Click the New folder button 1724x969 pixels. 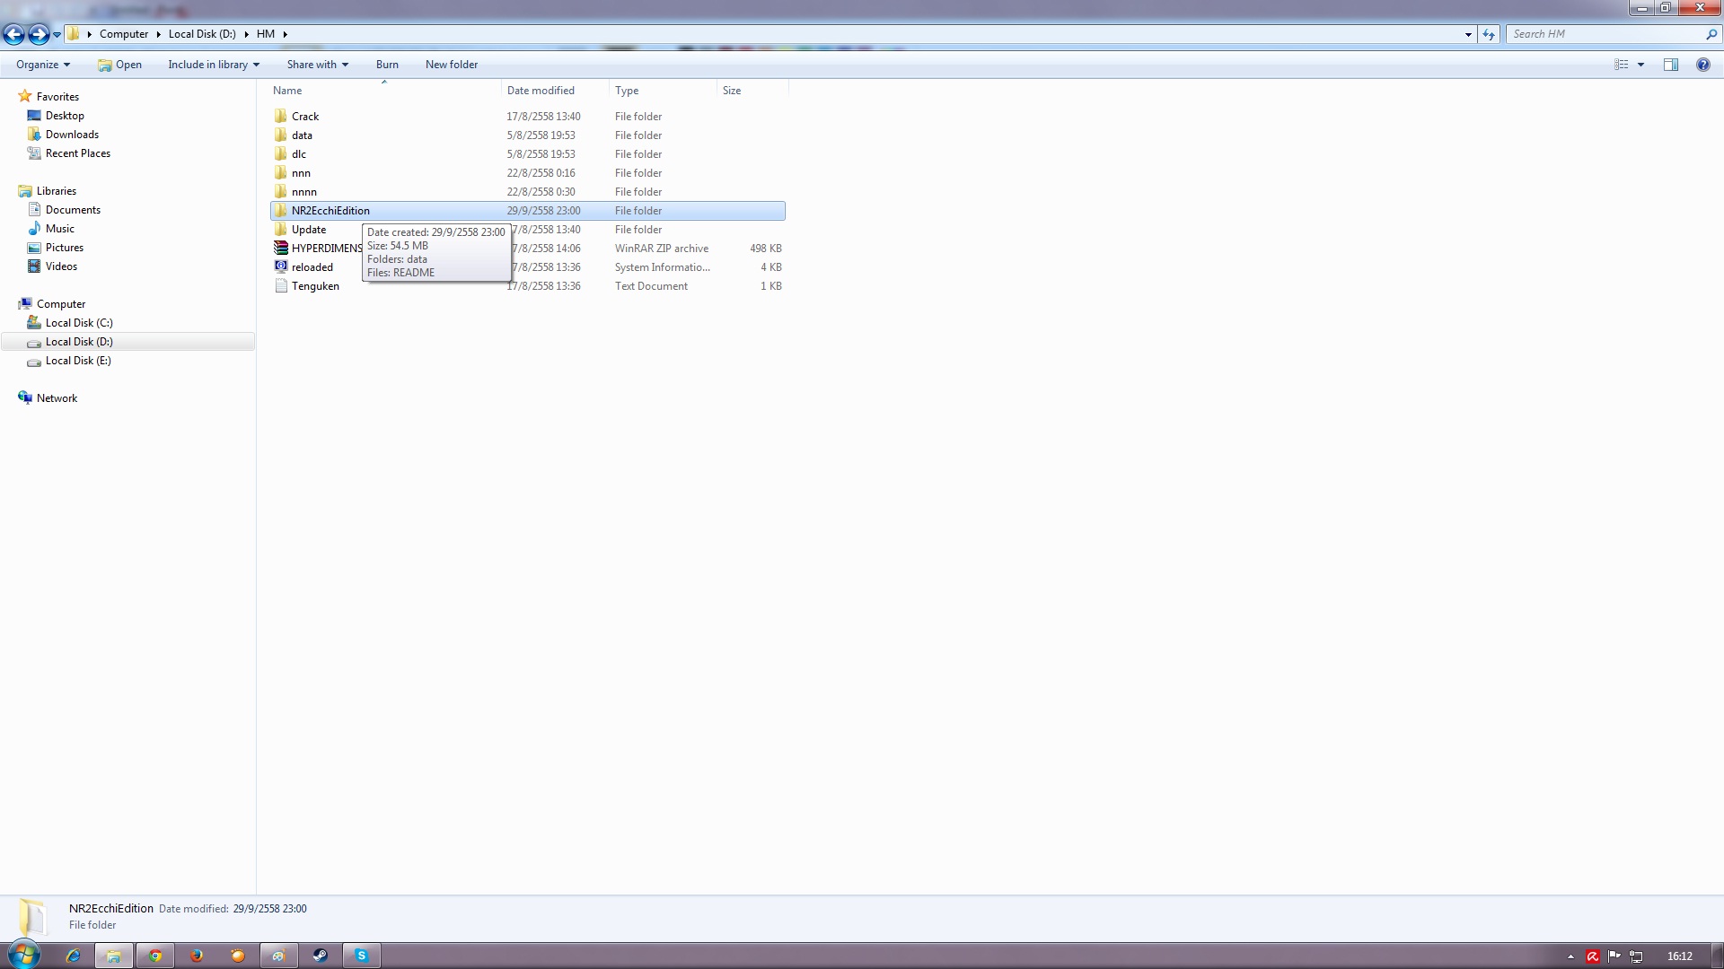coord(451,65)
